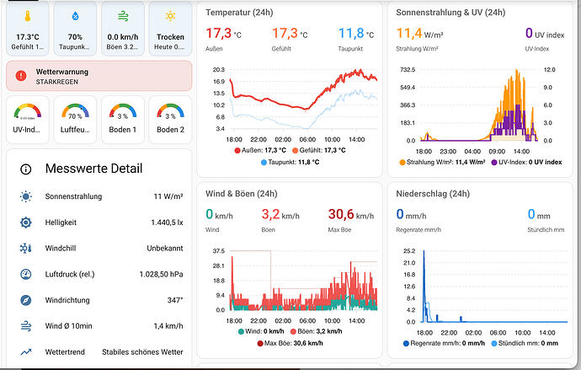Viewport: 581px width, 370px height.
Task: Open the Boden 2 gauge card
Action: pos(170,120)
